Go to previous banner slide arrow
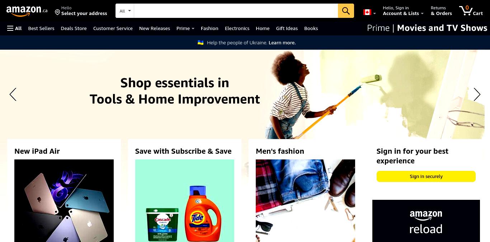The width and height of the screenshot is (490, 242). [x=13, y=94]
